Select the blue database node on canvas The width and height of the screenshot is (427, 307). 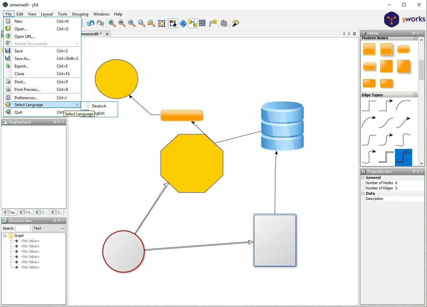(282, 126)
